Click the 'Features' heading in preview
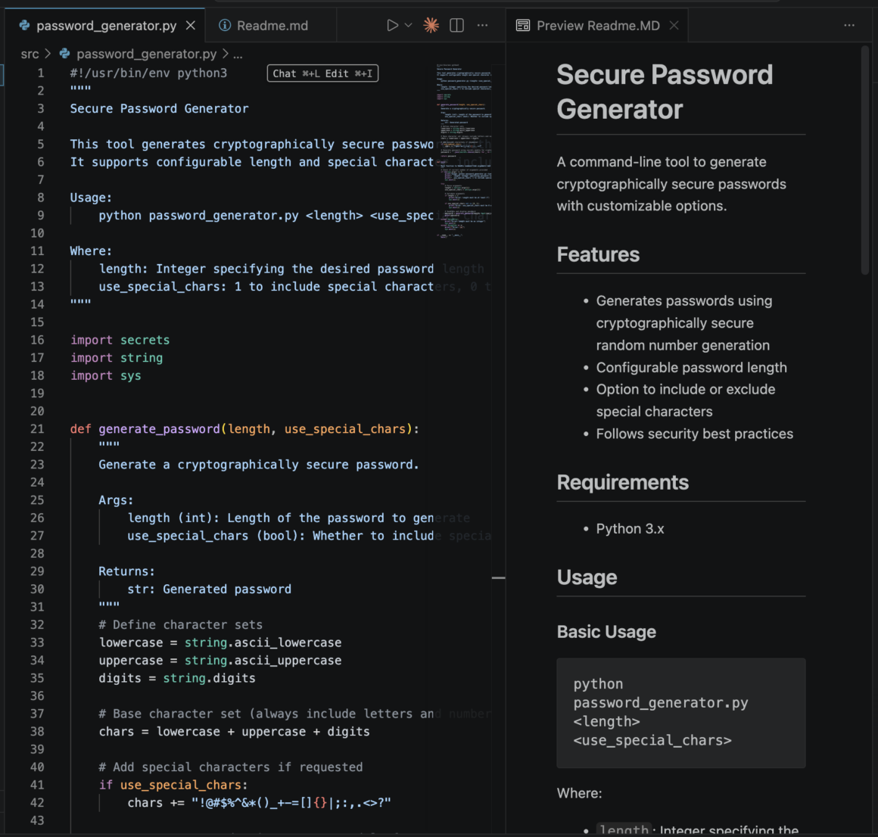 598,255
